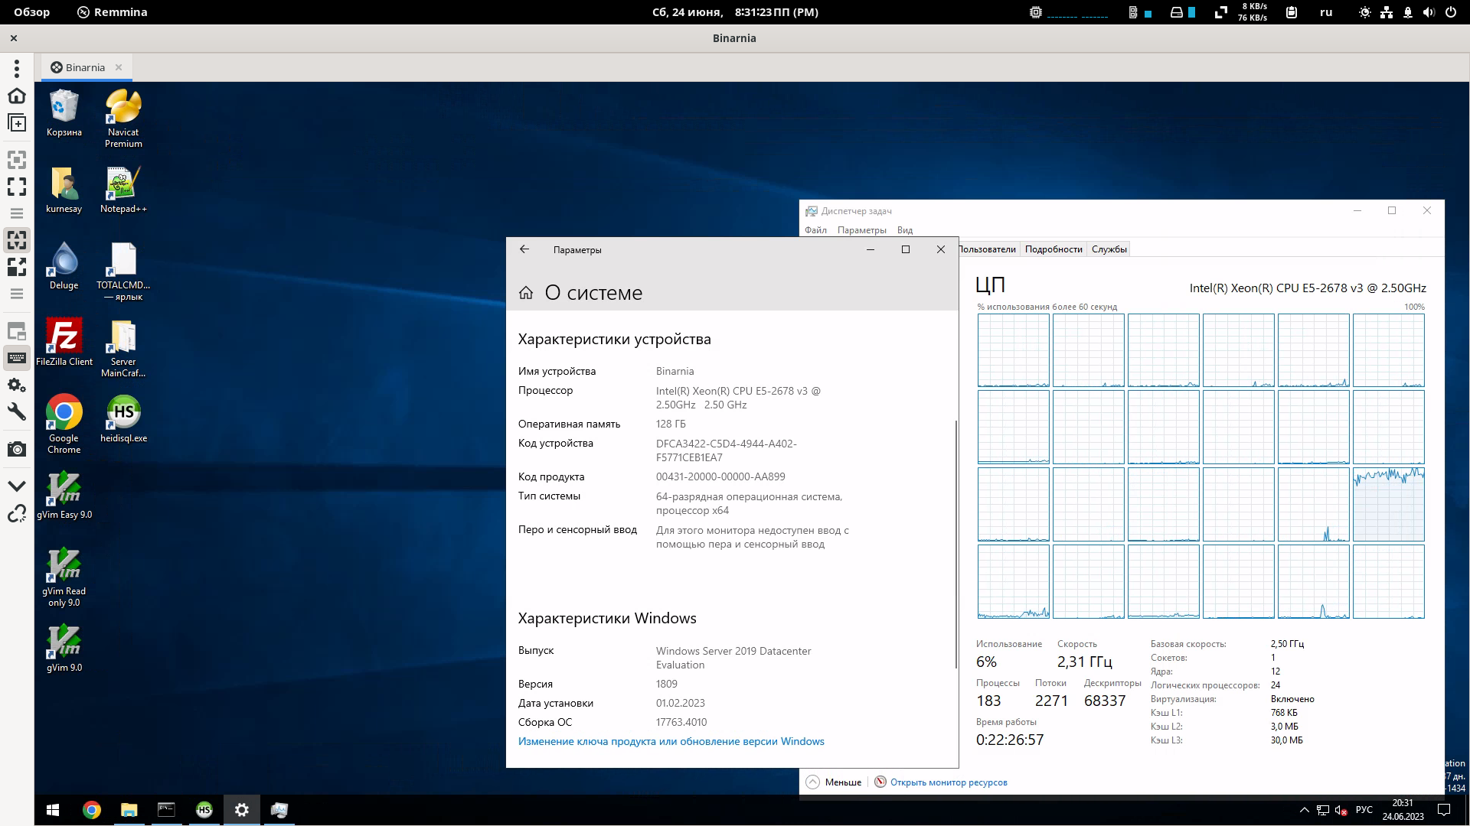The image size is (1470, 826).
Task: Open Remmina main window via home icon
Action: [x=17, y=96]
